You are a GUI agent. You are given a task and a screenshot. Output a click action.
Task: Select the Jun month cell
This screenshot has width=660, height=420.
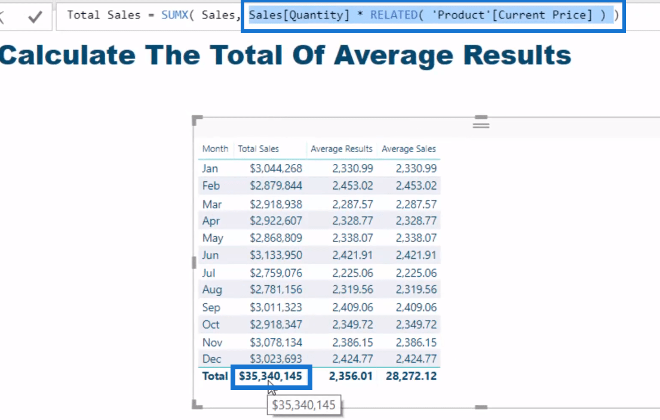click(210, 255)
